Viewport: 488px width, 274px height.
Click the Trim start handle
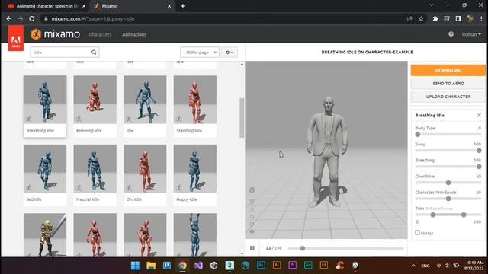(x=432, y=215)
